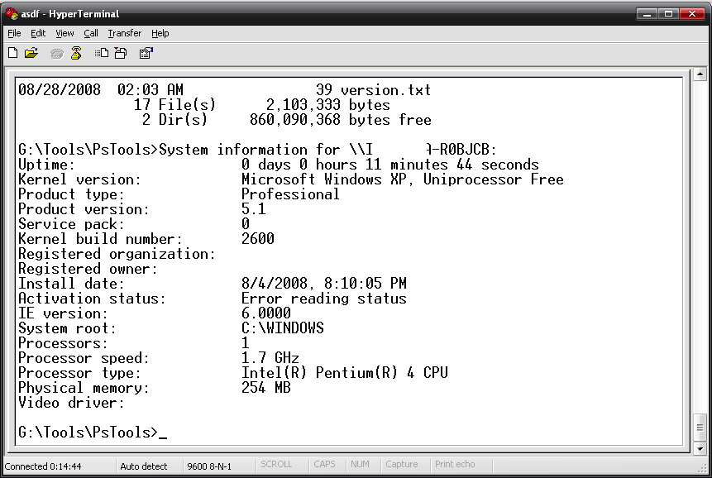Click the 'Registered owner:' label

pos(88,269)
